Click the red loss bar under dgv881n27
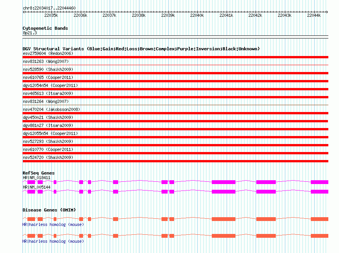339x253 pixels. 175,129
